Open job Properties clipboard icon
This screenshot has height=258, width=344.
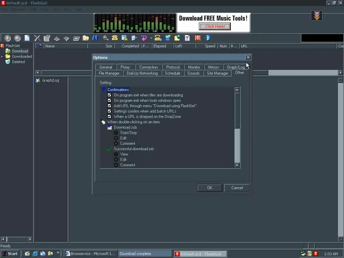(x=47, y=38)
